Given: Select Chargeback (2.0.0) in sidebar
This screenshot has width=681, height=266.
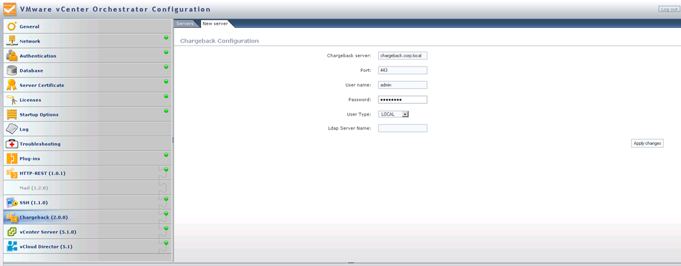Looking at the screenshot, I should coord(87,217).
